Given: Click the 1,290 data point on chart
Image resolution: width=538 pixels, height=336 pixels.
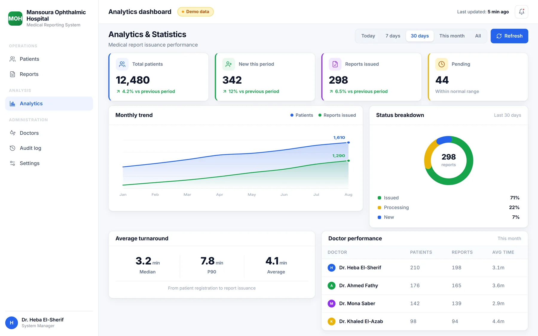Looking at the screenshot, I should point(348,161).
